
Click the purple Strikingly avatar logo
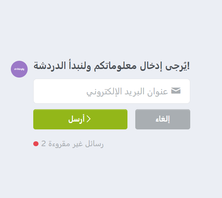(19, 69)
